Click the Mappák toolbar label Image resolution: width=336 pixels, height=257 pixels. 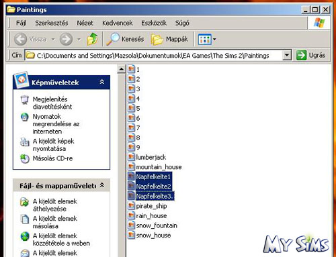click(x=177, y=39)
